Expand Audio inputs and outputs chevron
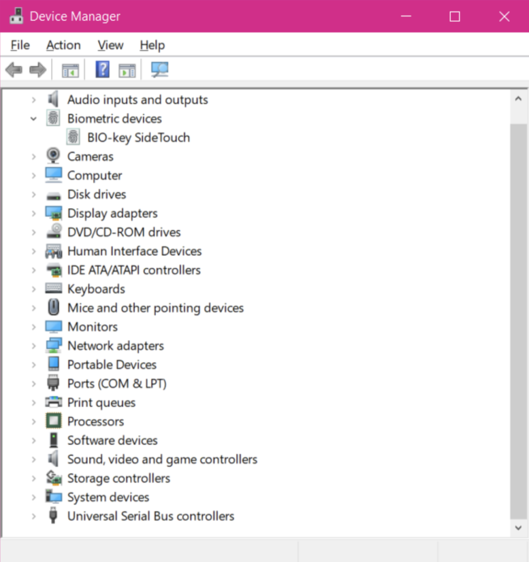The width and height of the screenshot is (529, 562). click(33, 100)
